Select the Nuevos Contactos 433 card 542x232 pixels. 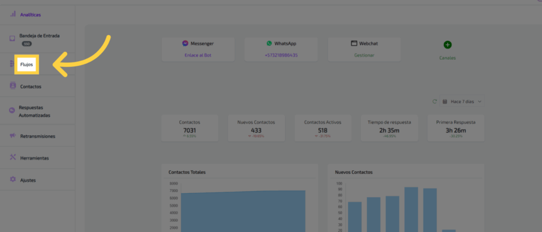click(256, 128)
